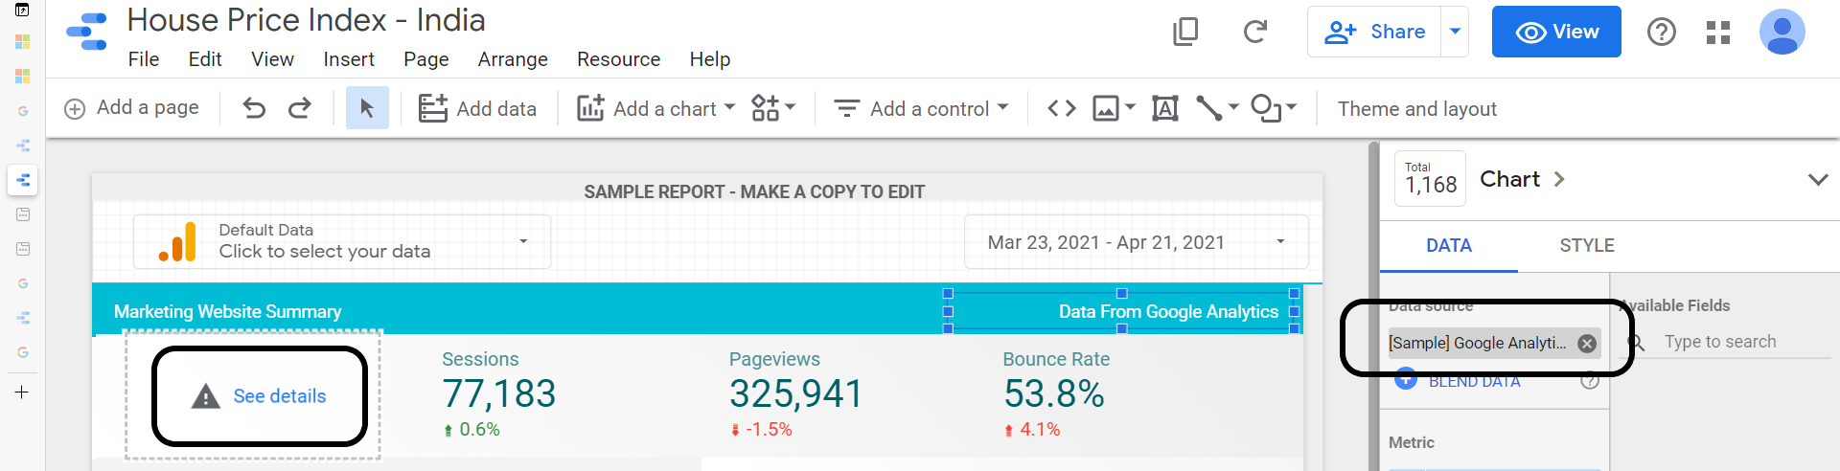Open the Arrange menu
The height and width of the screenshot is (471, 1840).
coord(513,59)
